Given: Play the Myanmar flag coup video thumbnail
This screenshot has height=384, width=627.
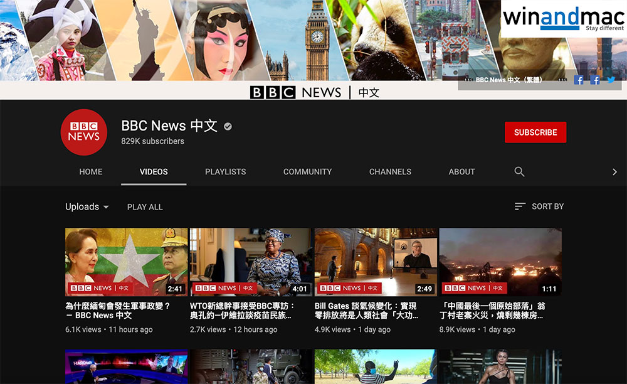Looking at the screenshot, I should click(x=126, y=262).
